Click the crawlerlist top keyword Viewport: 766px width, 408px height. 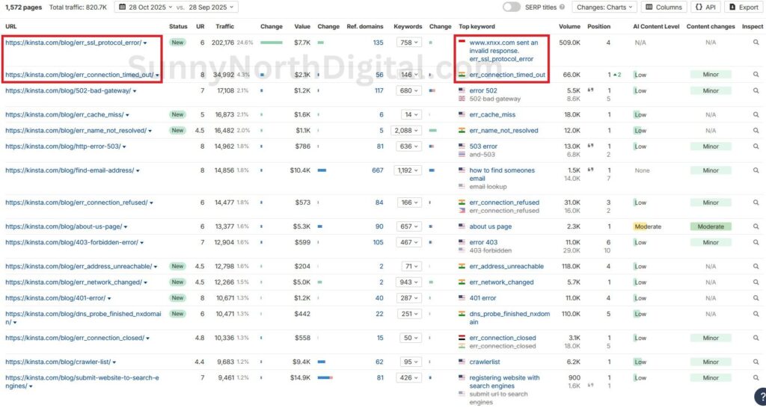pyautogui.click(x=485, y=362)
